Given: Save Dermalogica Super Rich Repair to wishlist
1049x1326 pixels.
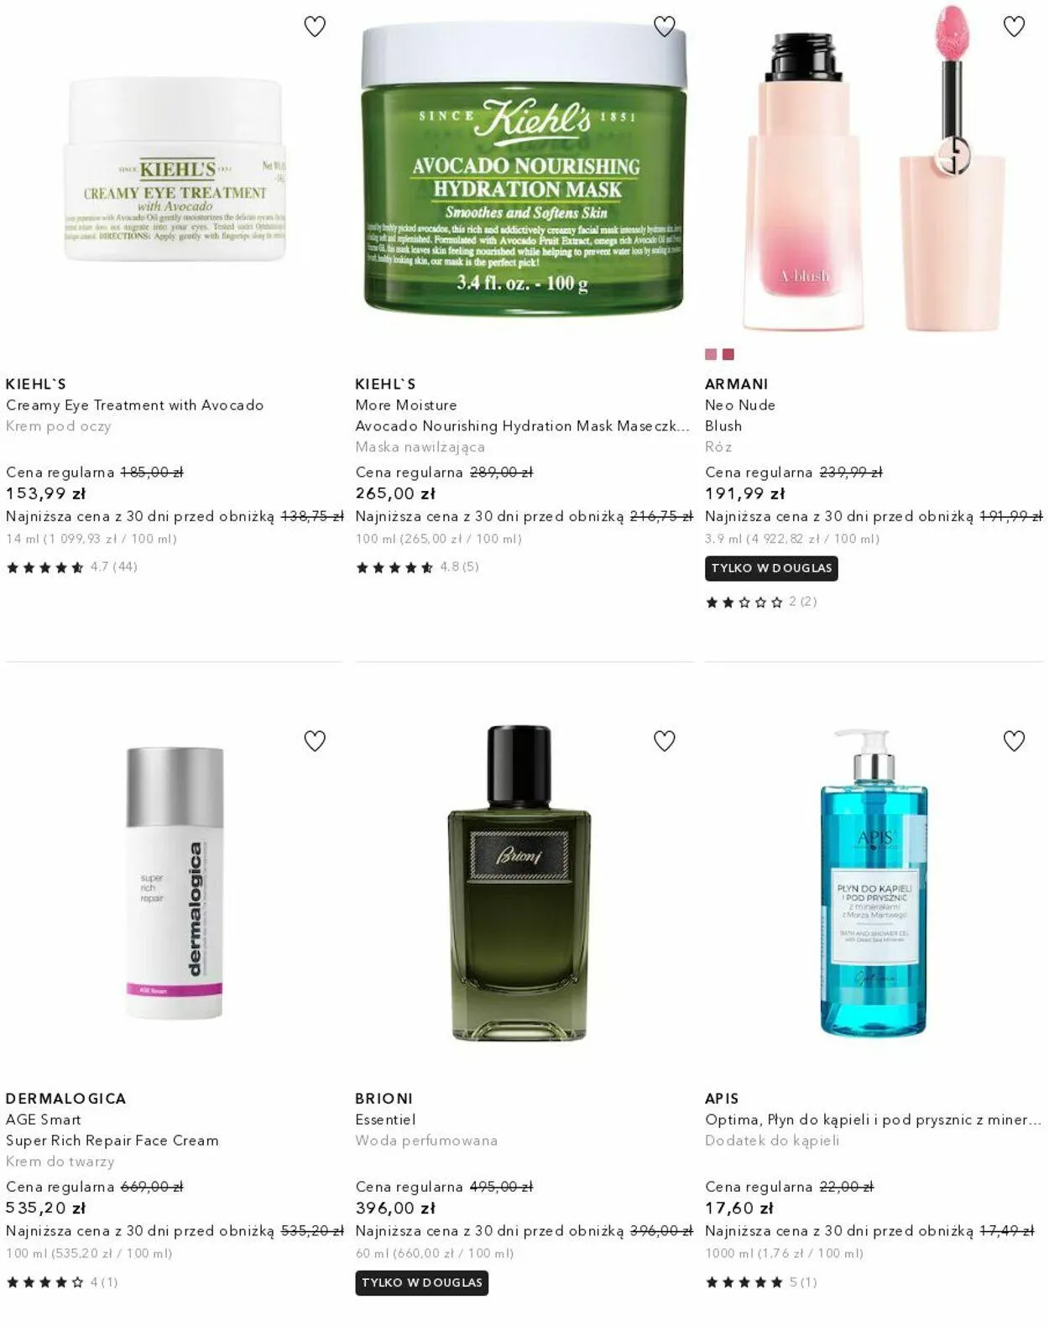Looking at the screenshot, I should pyautogui.click(x=315, y=741).
